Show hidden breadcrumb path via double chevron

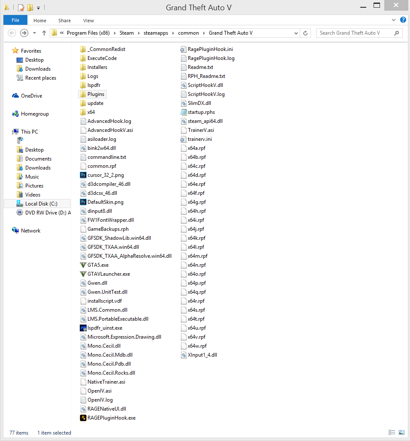click(62, 33)
